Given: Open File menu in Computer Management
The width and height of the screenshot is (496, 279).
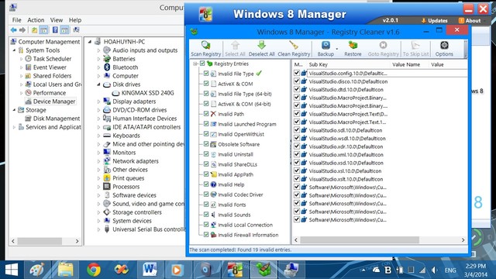Looking at the screenshot, I should pos(17,20).
